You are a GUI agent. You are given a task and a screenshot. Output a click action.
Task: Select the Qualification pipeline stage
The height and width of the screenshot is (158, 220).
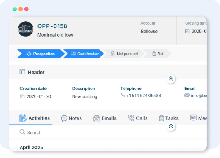[x=84, y=54]
